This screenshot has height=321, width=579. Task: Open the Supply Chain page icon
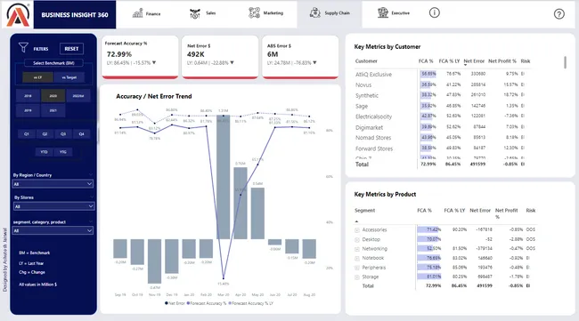click(x=315, y=13)
